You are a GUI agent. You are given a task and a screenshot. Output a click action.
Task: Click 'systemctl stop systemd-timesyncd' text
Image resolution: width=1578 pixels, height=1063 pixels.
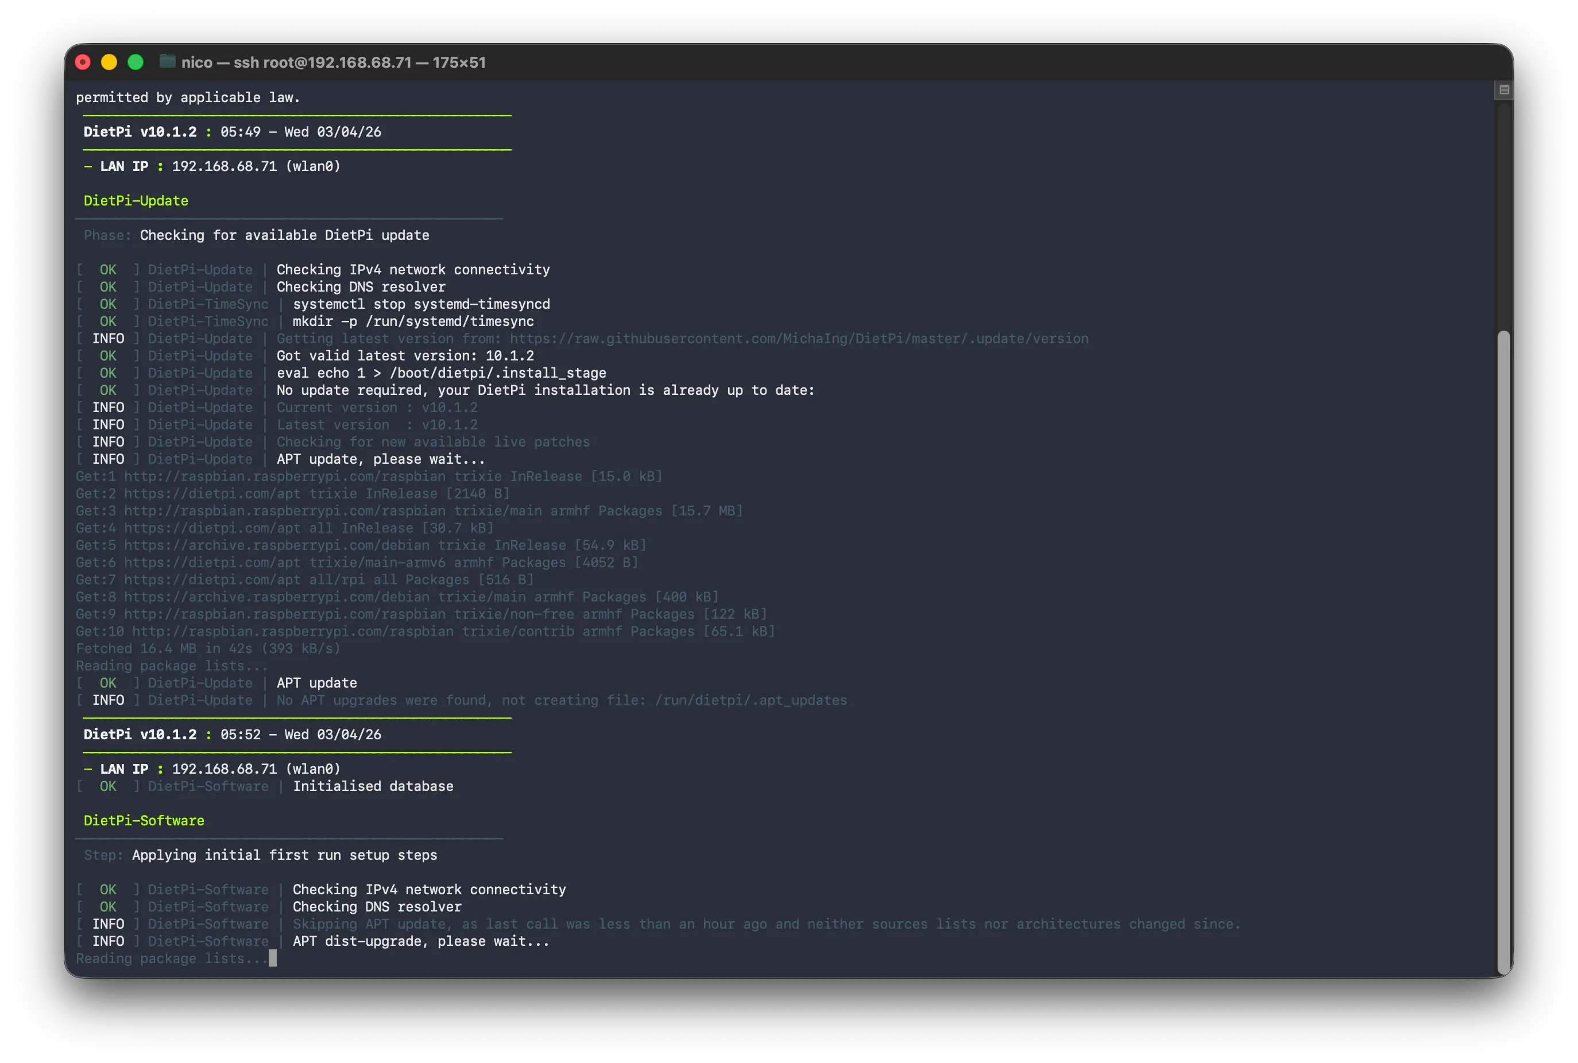pos(421,304)
